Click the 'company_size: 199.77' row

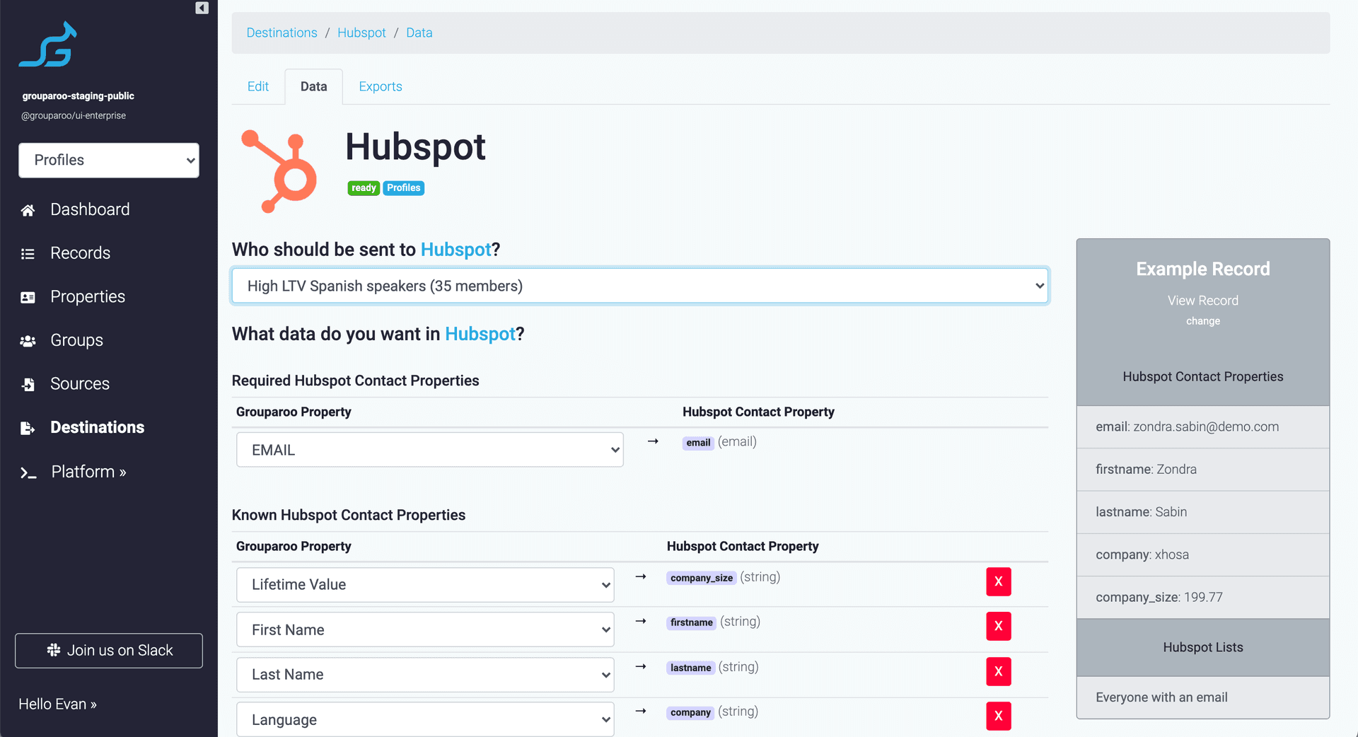1202,598
